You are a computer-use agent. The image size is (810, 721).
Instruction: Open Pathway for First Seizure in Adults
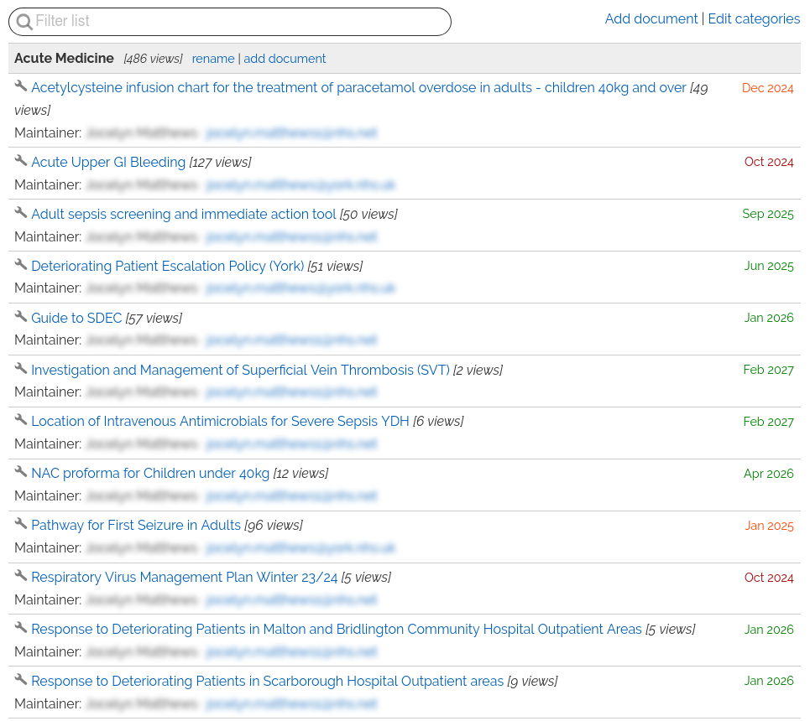tap(136, 526)
